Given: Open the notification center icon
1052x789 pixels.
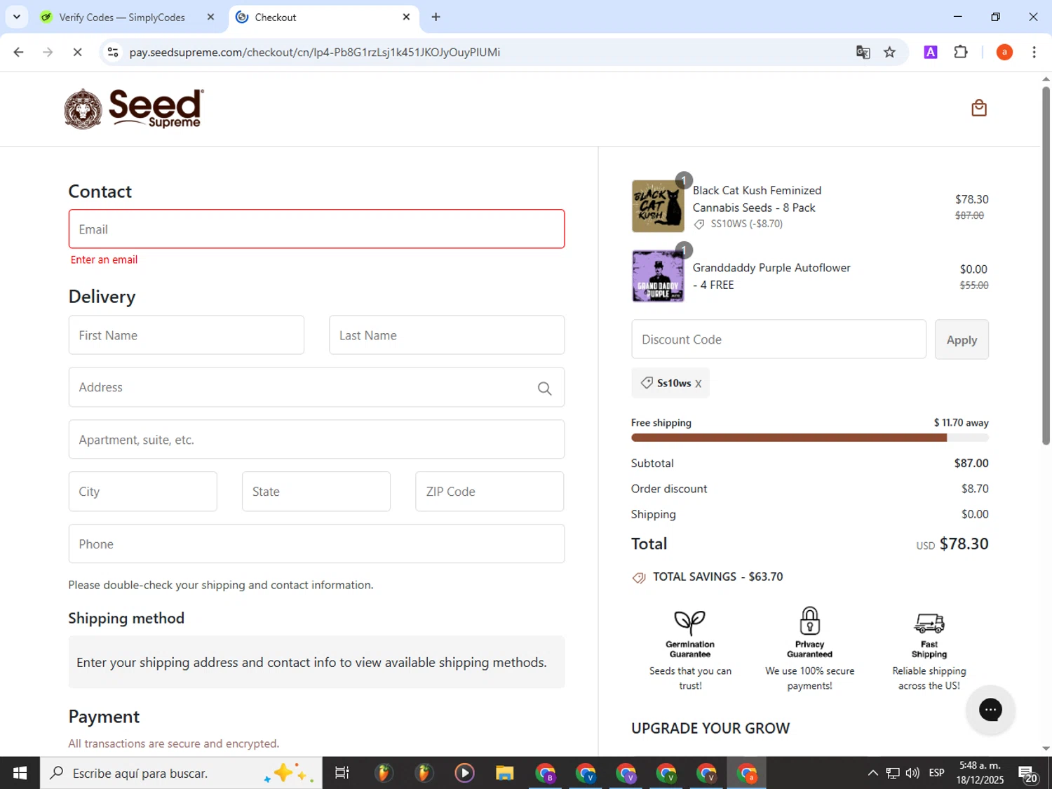Looking at the screenshot, I should tap(1028, 774).
